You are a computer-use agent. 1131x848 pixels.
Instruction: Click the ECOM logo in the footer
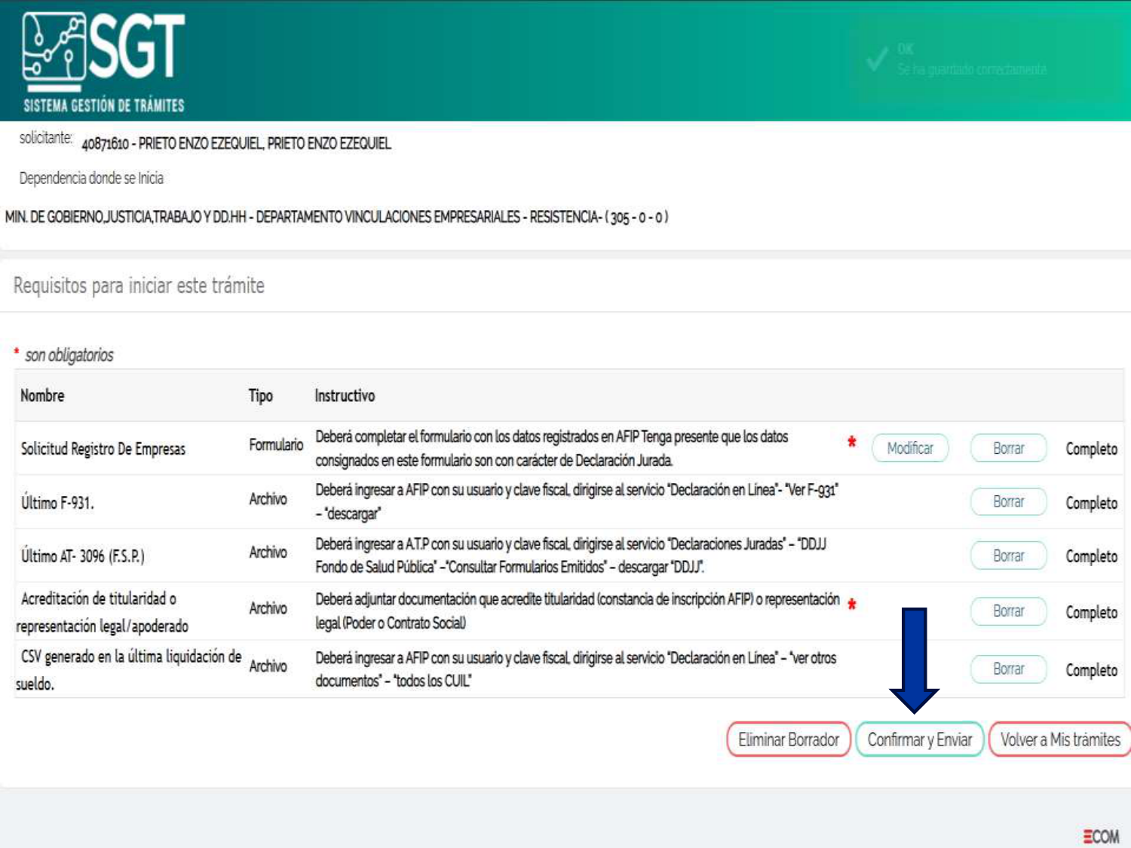click(x=1101, y=836)
